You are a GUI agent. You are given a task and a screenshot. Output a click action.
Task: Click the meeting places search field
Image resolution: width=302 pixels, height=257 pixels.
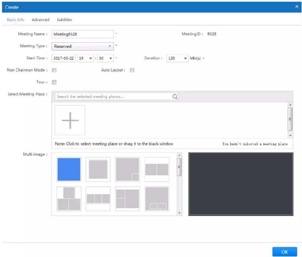pos(116,96)
